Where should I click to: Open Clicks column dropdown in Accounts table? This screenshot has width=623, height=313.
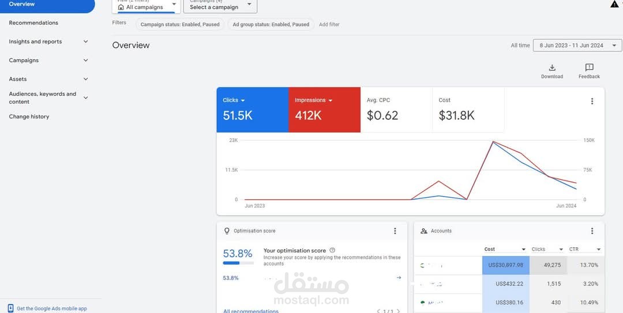tap(561, 250)
